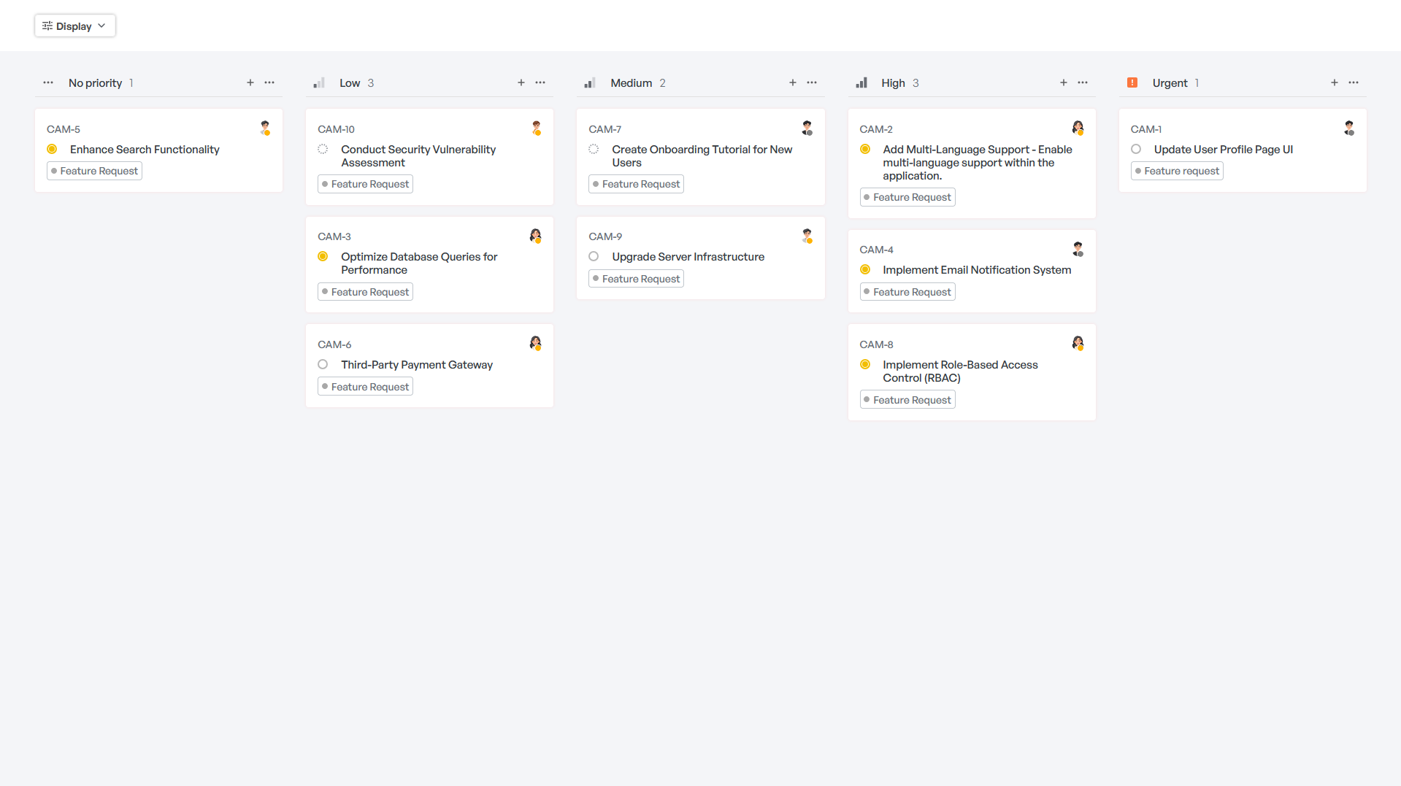Click the in-progress status dot on CAM-3
This screenshot has width=1401, height=786.
(323, 256)
